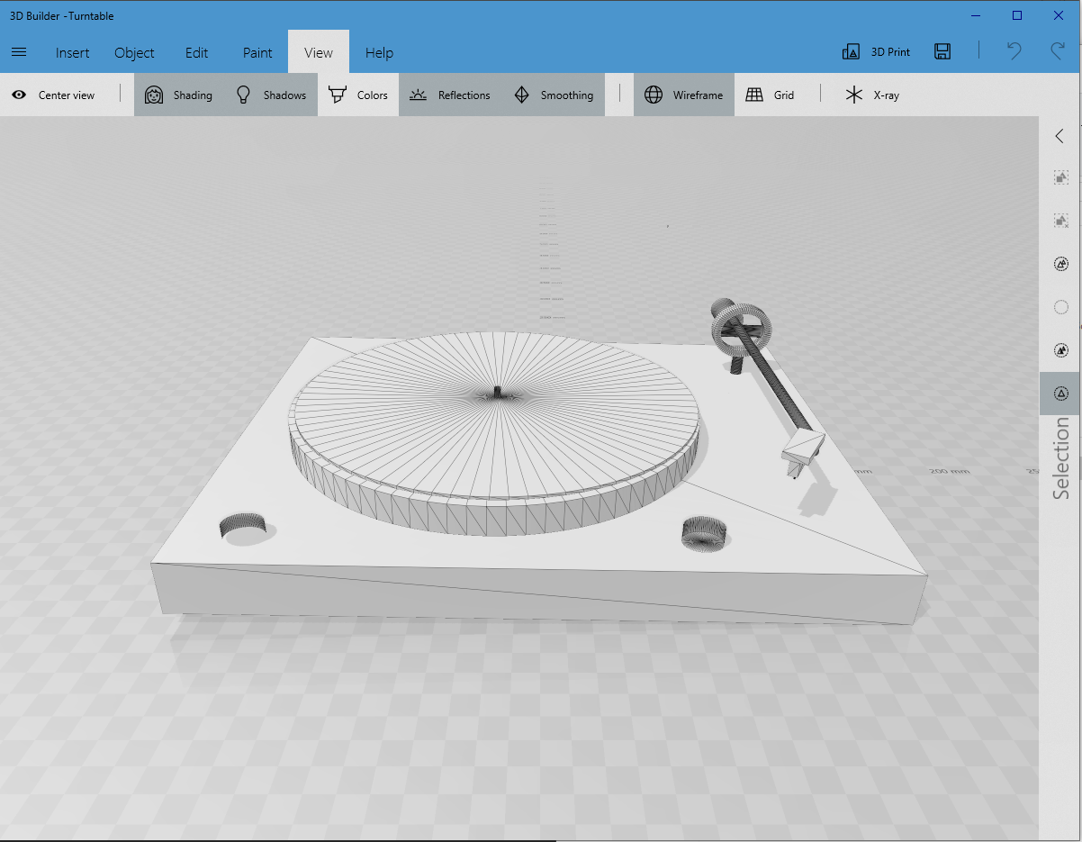
Task: Undo the last action
Action: pos(1014,51)
